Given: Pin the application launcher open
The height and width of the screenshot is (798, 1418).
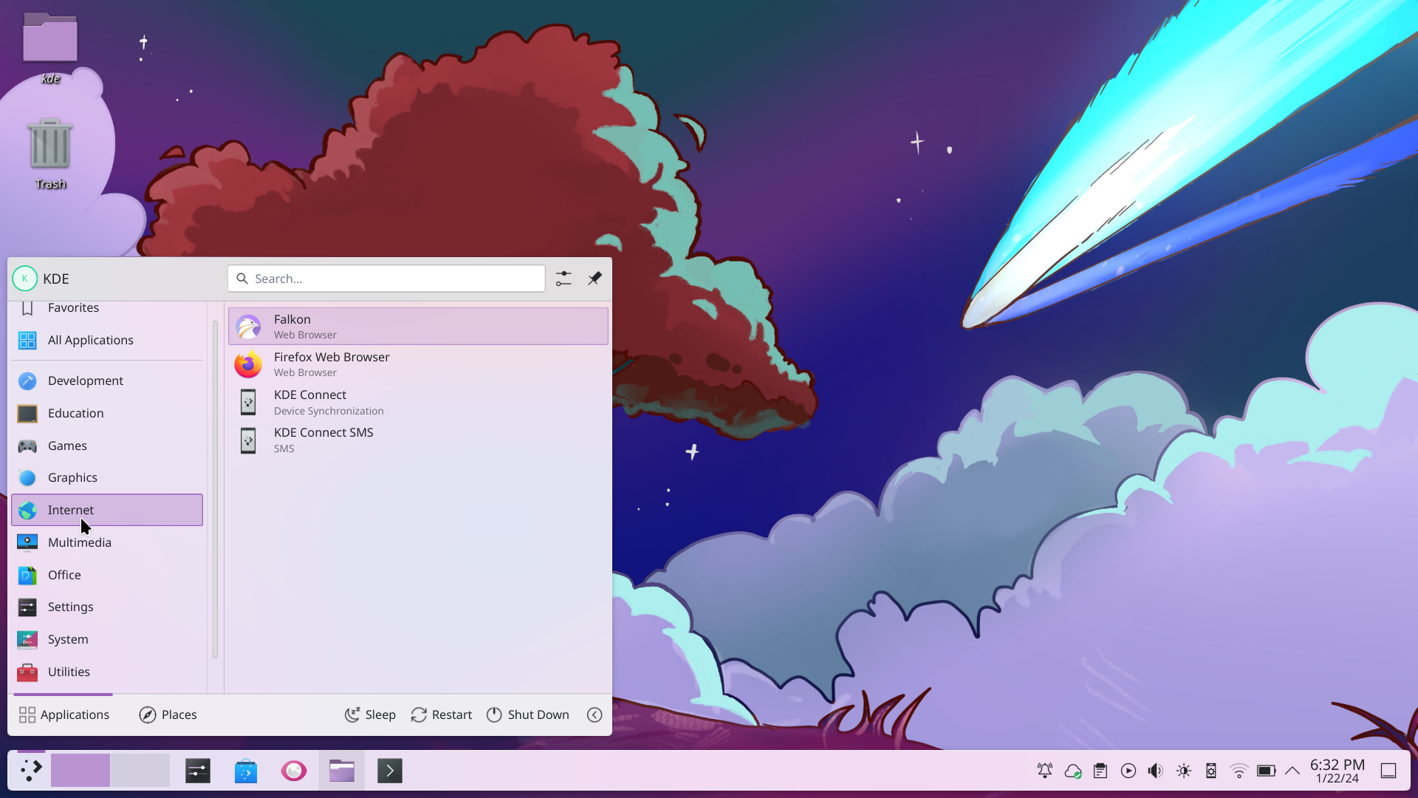Looking at the screenshot, I should coord(595,279).
